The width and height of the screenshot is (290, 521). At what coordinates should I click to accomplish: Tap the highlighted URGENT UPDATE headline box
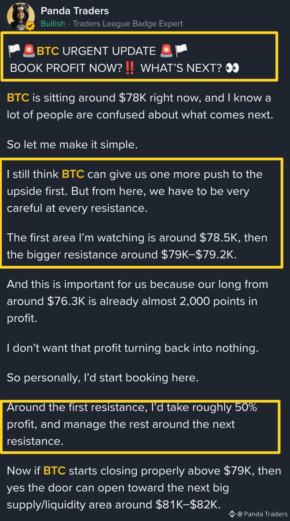(x=139, y=57)
